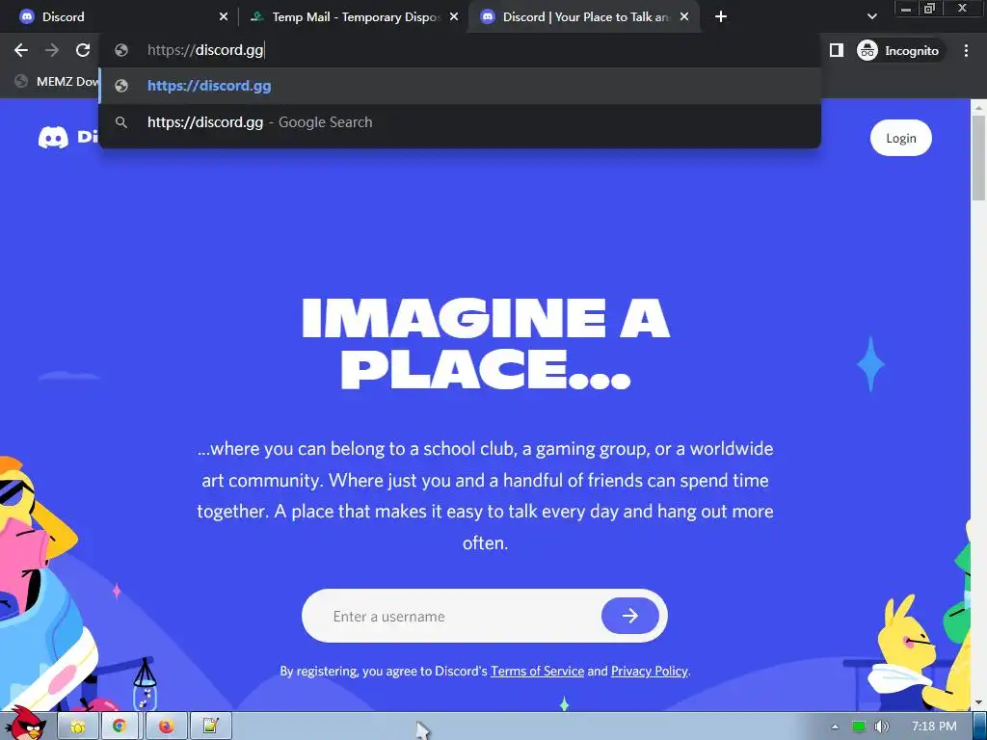Open the MEMZ bookmark
Screen dimensions: 987x740
[55, 81]
